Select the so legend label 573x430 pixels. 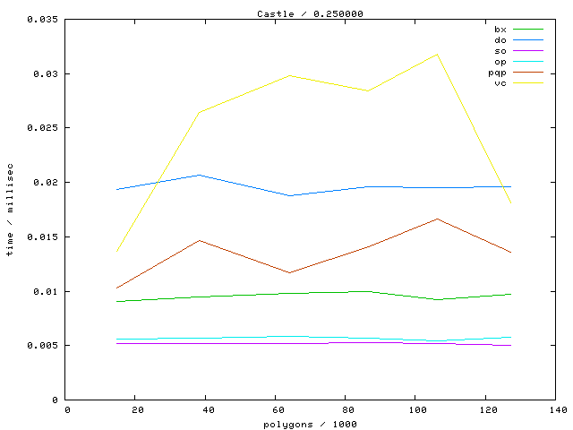click(500, 51)
